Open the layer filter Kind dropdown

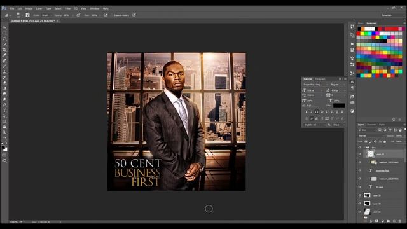[367, 130]
